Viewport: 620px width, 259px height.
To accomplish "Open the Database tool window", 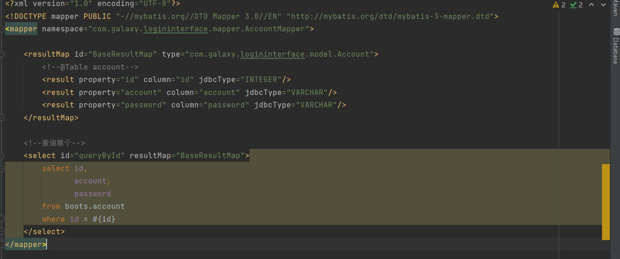I will 615,46.
